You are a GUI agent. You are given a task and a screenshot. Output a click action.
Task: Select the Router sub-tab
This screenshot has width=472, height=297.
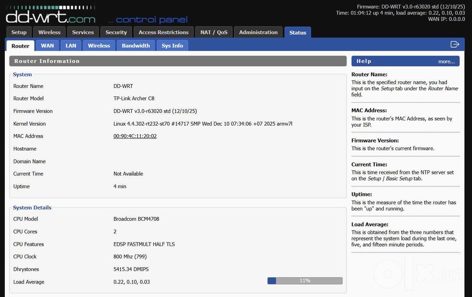20,46
